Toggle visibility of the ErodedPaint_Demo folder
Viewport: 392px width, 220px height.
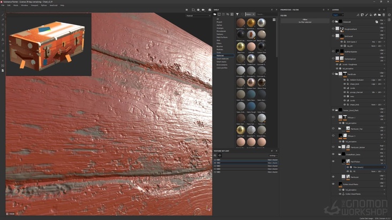[333, 154]
